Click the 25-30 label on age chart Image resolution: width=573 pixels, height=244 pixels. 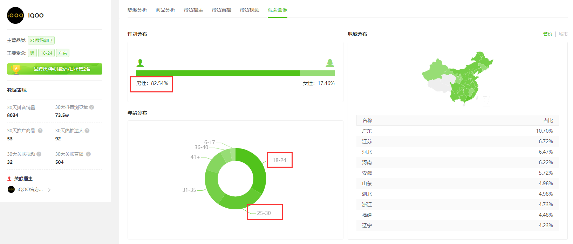(x=264, y=213)
